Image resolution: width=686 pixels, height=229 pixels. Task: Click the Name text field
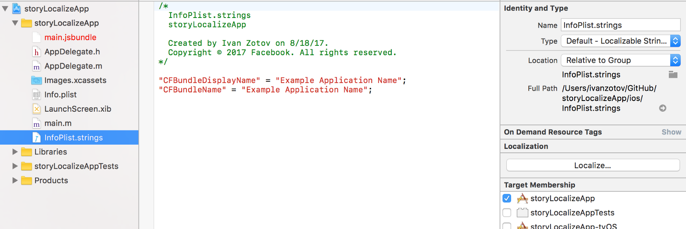(620, 25)
